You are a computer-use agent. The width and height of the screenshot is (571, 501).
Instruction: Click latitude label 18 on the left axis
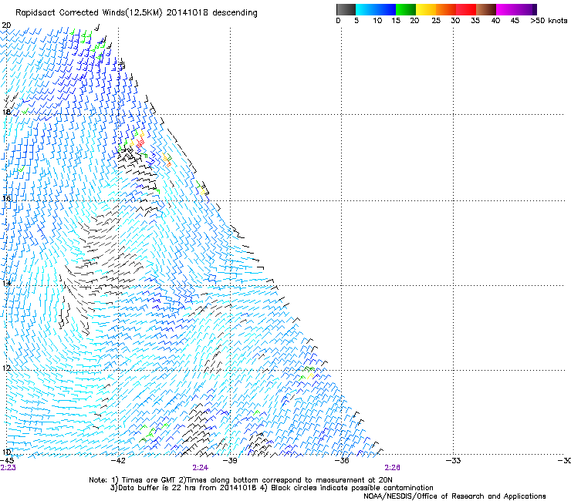tap(6, 112)
